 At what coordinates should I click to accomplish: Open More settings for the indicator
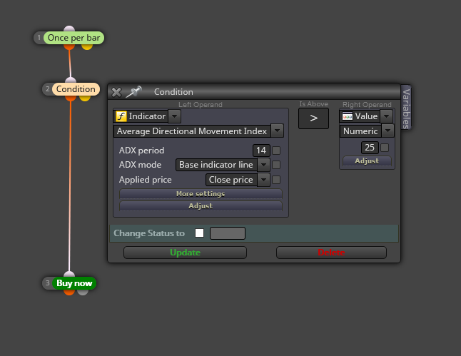point(201,194)
